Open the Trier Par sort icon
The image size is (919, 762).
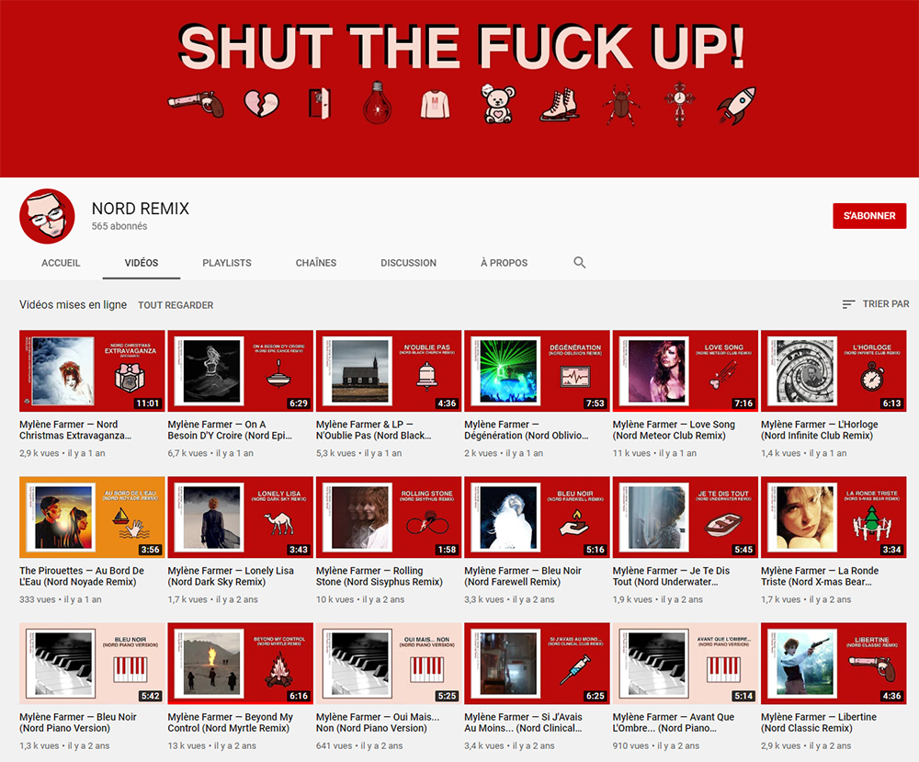(x=848, y=304)
